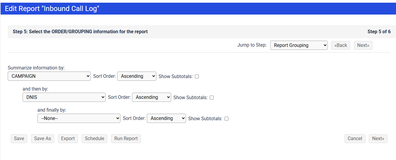The image size is (396, 160).
Task: Click the 'Step 5: Select the ORDER/GROUPING' heading
Action: (80, 31)
